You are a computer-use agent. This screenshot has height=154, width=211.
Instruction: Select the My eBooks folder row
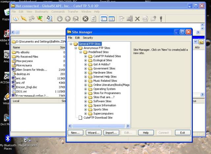pos(38,52)
